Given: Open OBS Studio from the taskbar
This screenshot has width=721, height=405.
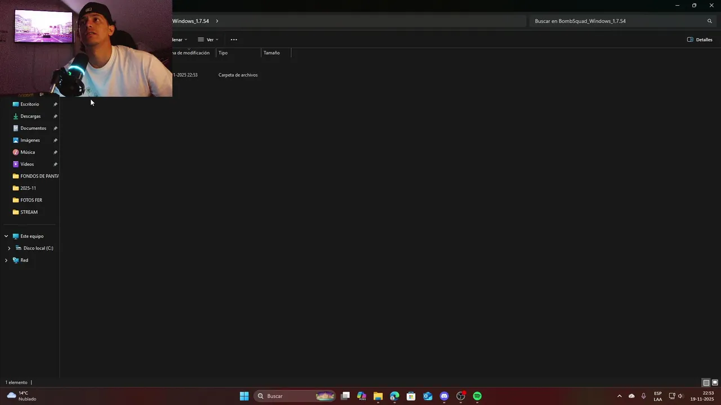Looking at the screenshot, I should 461,396.
